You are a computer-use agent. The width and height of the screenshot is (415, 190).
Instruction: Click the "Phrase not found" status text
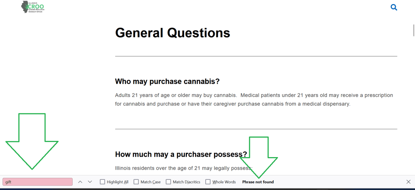pyautogui.click(x=258, y=182)
